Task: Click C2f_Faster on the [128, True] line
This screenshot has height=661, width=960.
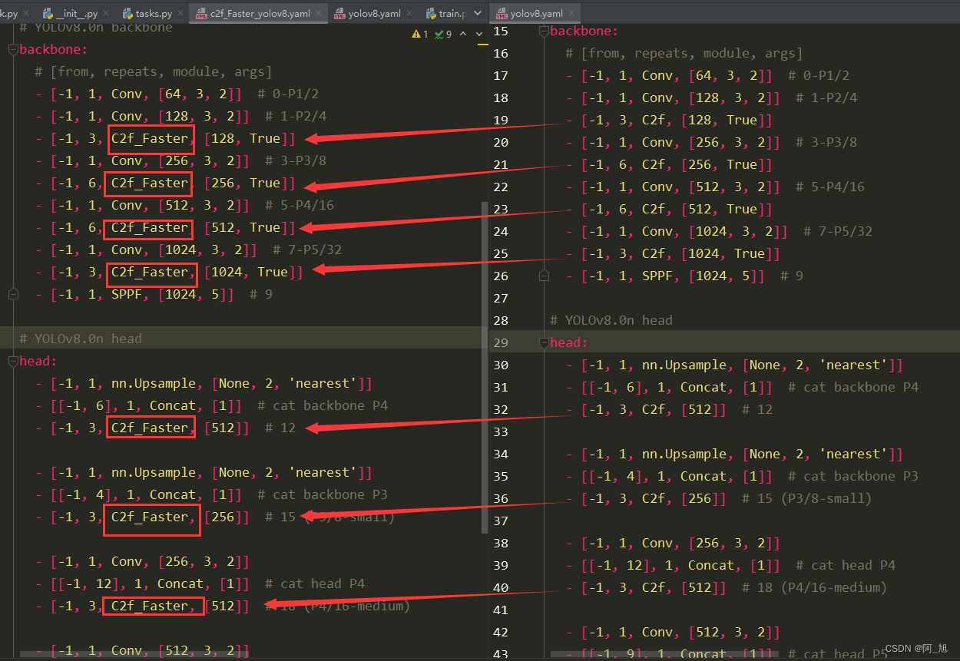Action: (x=150, y=139)
